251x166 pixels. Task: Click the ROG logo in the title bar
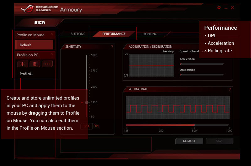click(x=28, y=8)
